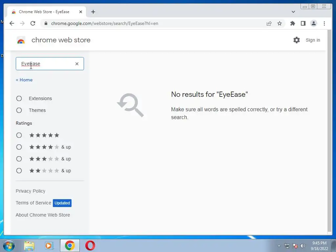This screenshot has width=336, height=252.
Task: Open the network tray icon
Action: (287, 246)
